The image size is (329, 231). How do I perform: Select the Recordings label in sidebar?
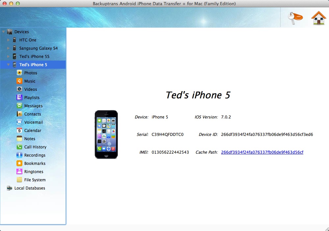click(35, 155)
